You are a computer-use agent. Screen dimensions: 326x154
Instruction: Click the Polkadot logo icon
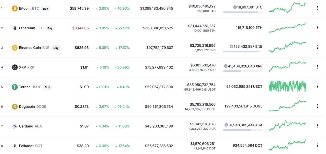15,146
